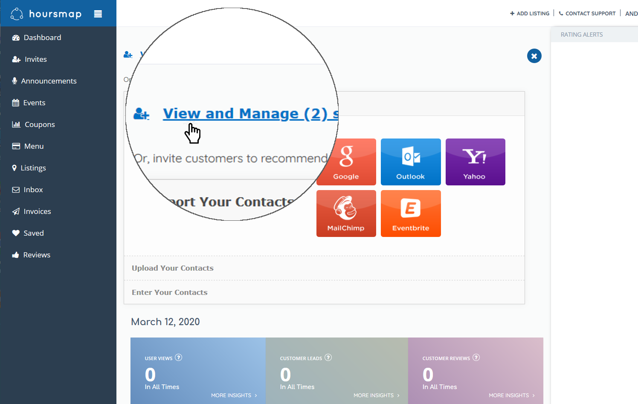Screen dimensions: 638x404
Task: Import contacts from Google
Action: 346,162
